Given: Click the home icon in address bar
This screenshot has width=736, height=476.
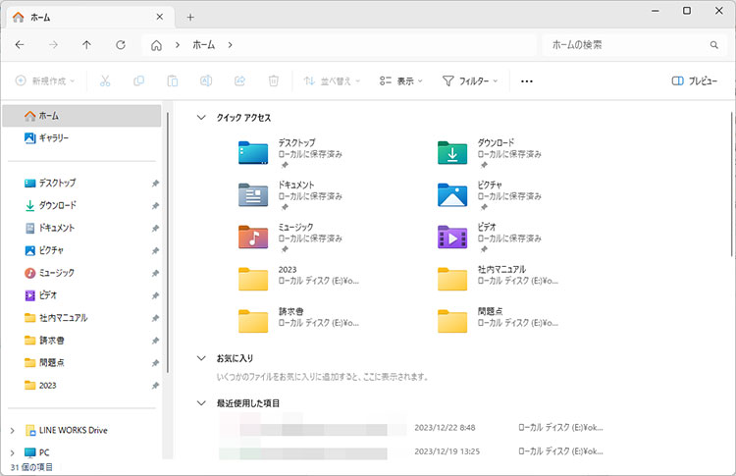Looking at the screenshot, I should coord(156,45).
